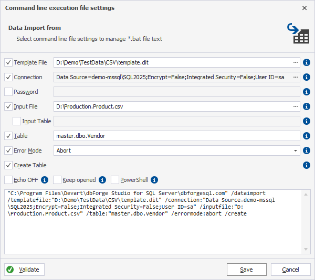Click the "Data Import from" heading
The height and width of the screenshot is (280, 315).
pos(35,28)
